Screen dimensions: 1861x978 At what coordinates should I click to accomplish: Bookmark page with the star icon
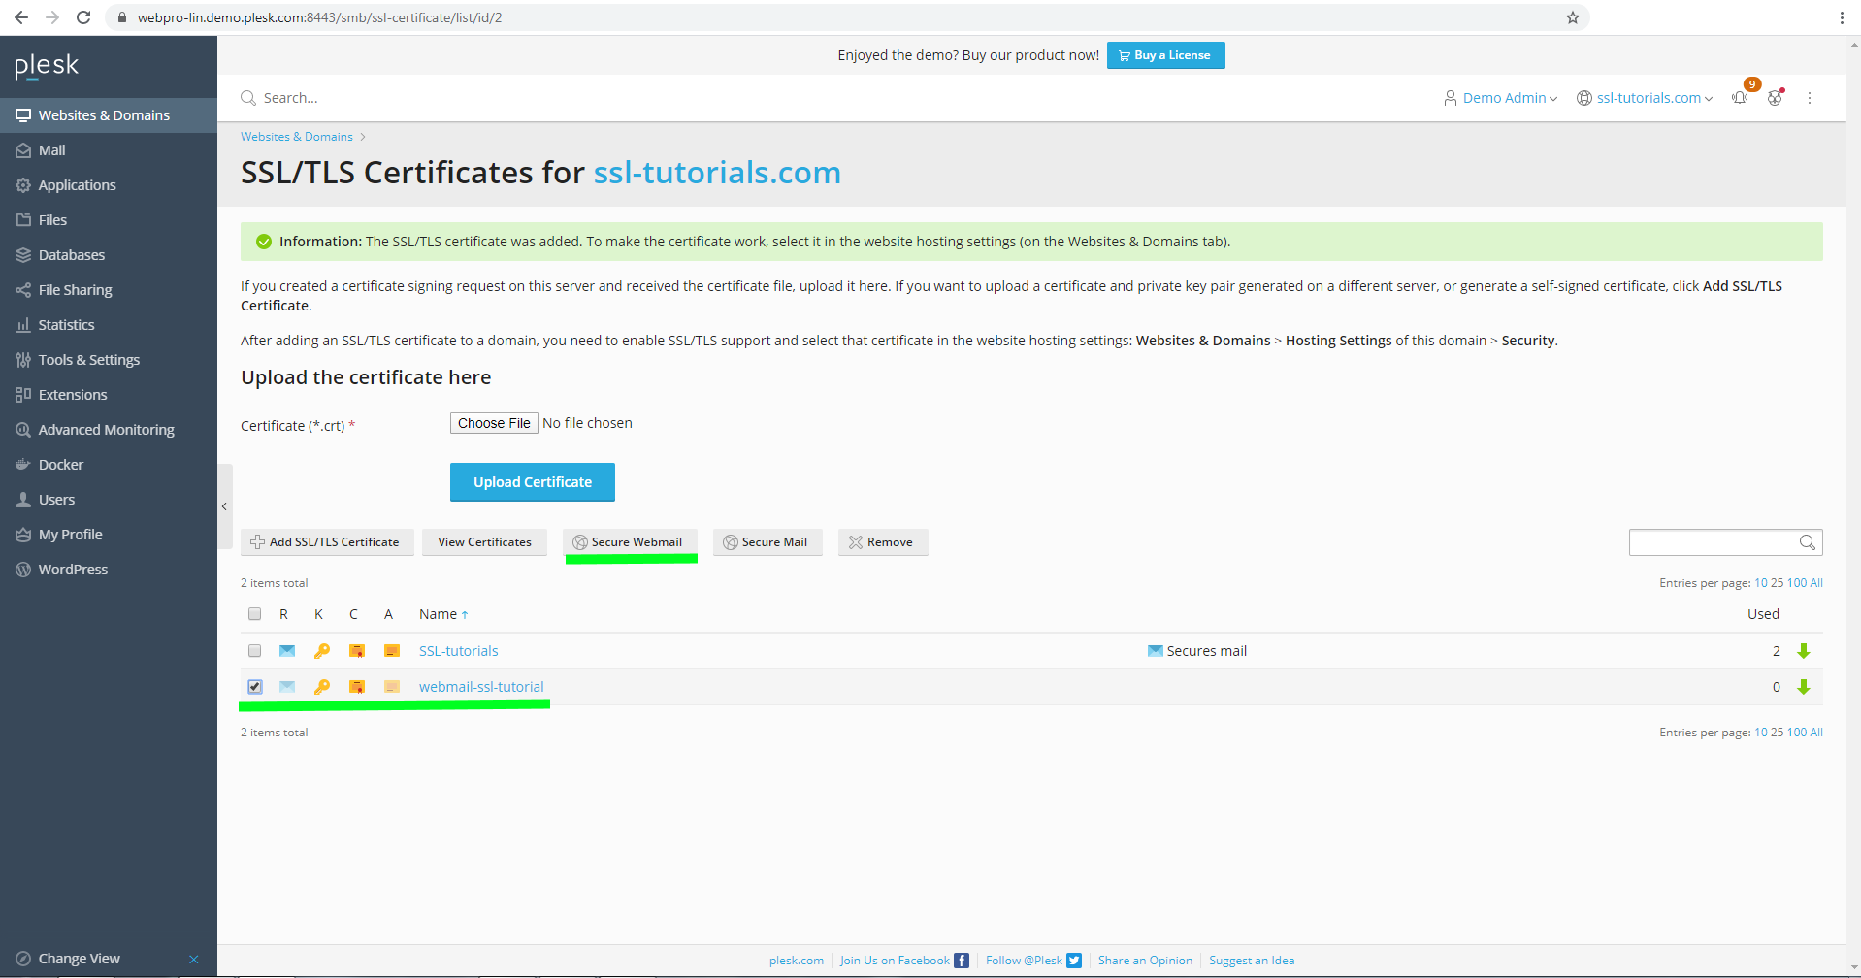click(1573, 17)
